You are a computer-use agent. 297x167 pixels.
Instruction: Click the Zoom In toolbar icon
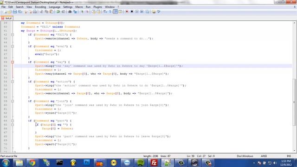click(x=82, y=12)
